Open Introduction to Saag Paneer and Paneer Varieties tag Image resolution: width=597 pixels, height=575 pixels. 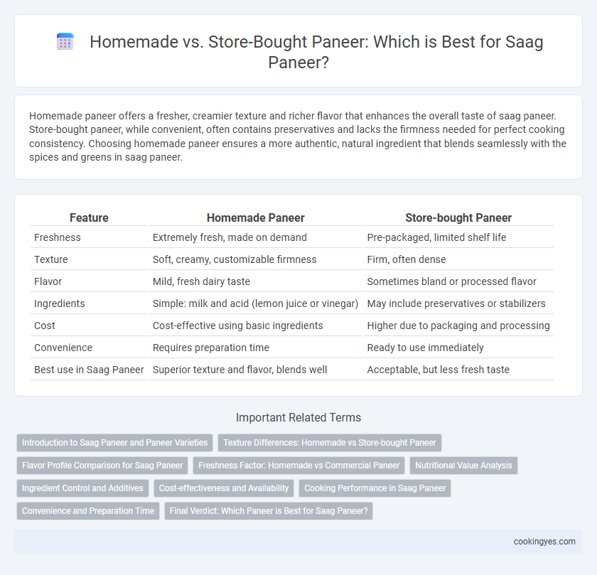click(114, 443)
